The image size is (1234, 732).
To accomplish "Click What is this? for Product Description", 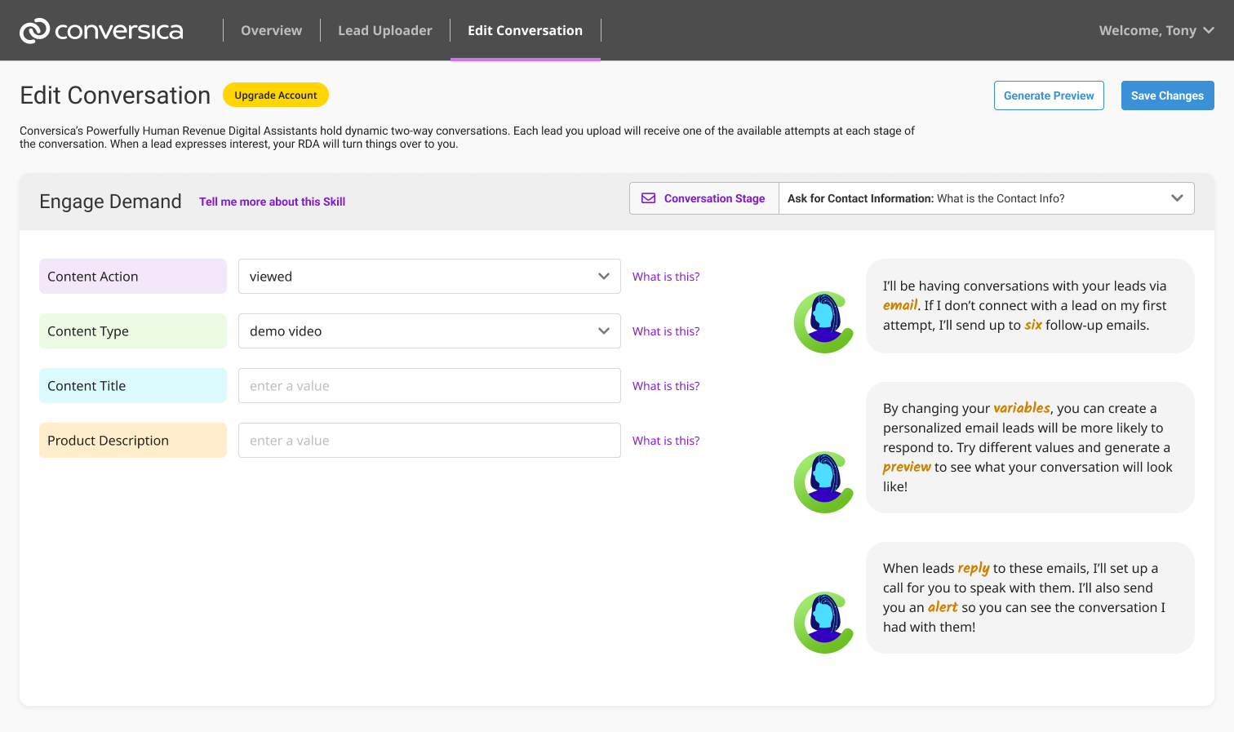I will [x=666, y=441].
